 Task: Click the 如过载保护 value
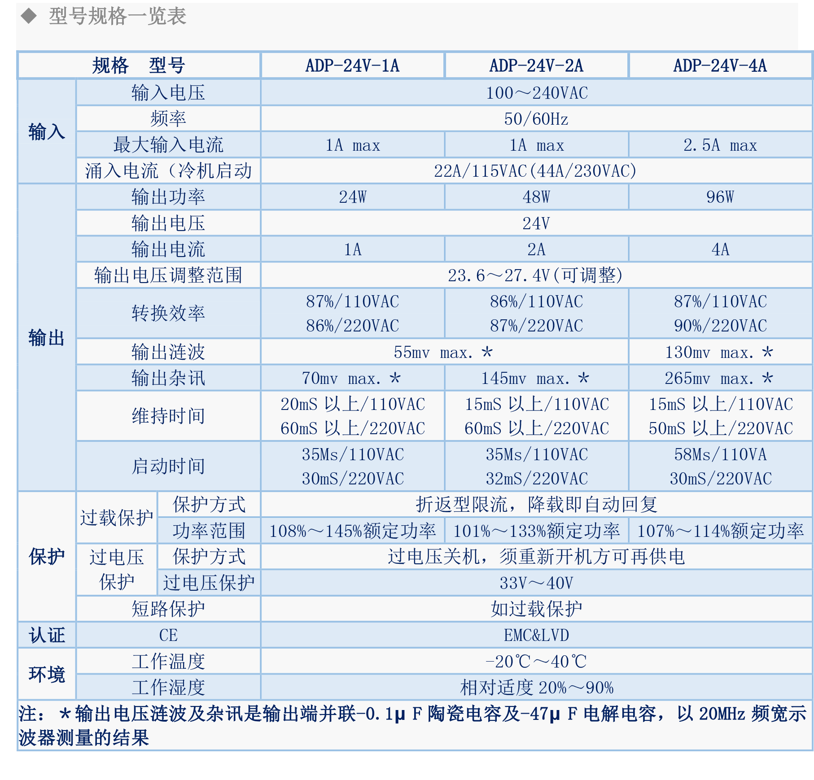click(x=537, y=609)
